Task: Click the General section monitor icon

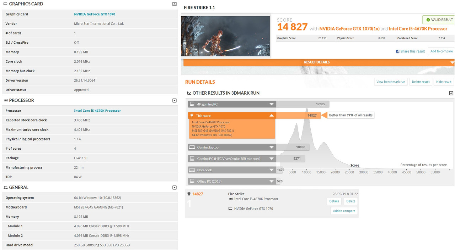Action: pyautogui.click(x=6, y=188)
